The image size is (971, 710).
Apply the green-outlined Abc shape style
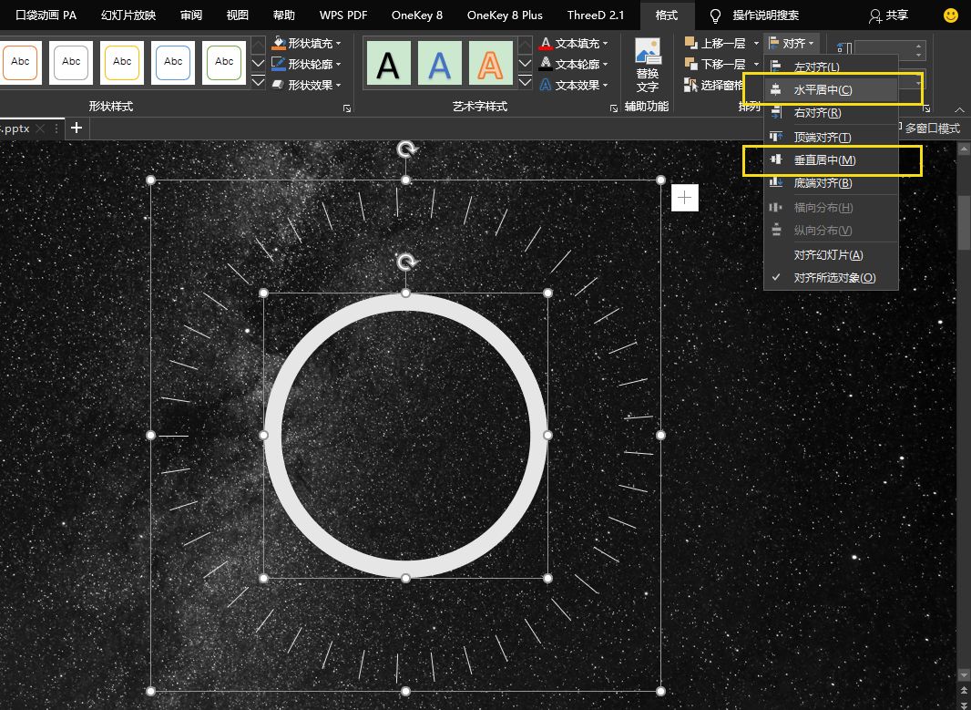pyautogui.click(x=224, y=63)
